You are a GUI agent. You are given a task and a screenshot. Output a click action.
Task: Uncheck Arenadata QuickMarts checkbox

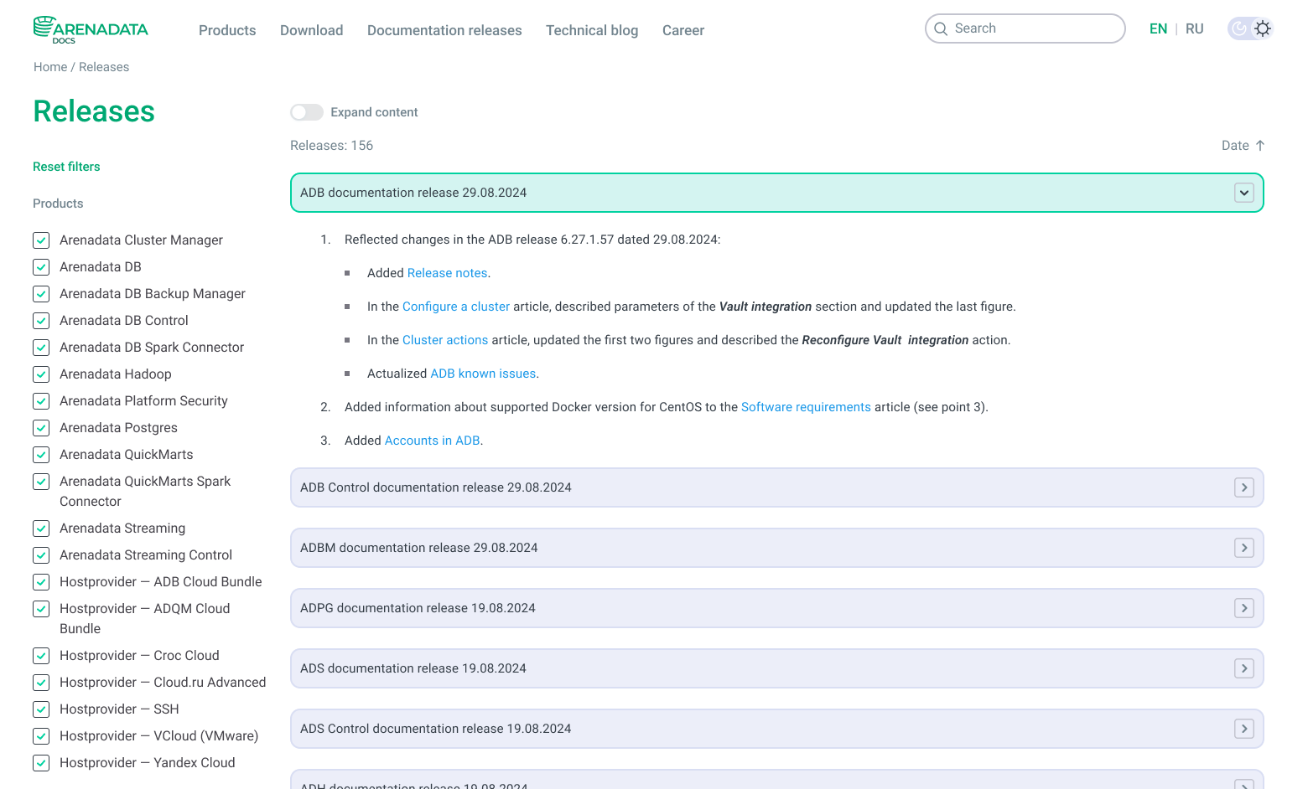coord(41,455)
